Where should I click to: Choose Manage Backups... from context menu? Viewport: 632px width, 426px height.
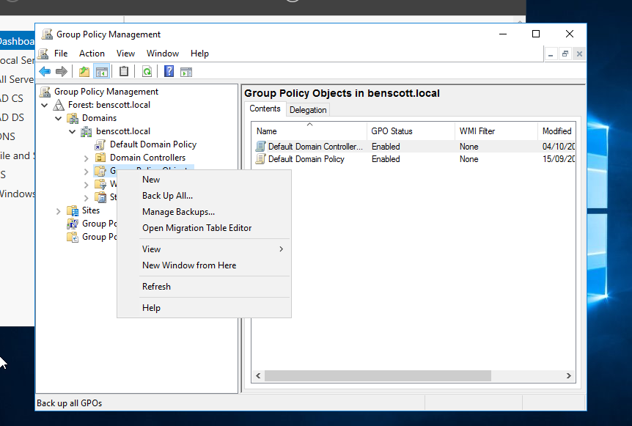click(204, 212)
